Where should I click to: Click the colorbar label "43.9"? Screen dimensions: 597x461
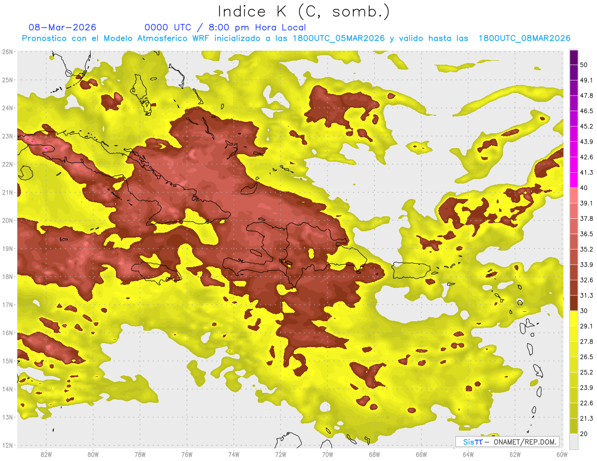[587, 142]
